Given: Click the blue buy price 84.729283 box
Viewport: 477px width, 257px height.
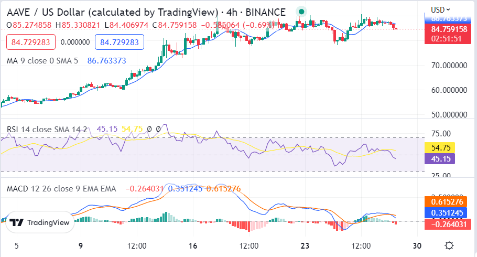Looking at the screenshot, I should 120,42.
